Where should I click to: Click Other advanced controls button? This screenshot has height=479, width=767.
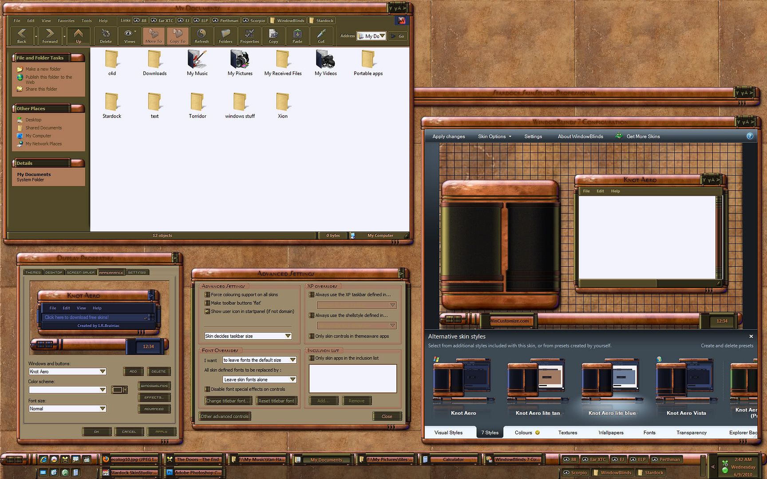(225, 416)
